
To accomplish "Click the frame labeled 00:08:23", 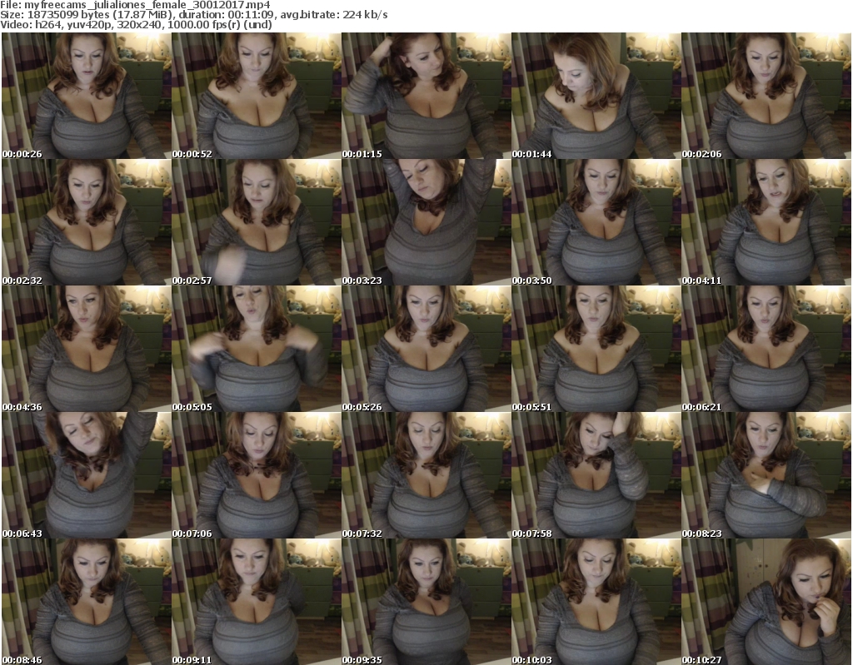I will pos(766,475).
